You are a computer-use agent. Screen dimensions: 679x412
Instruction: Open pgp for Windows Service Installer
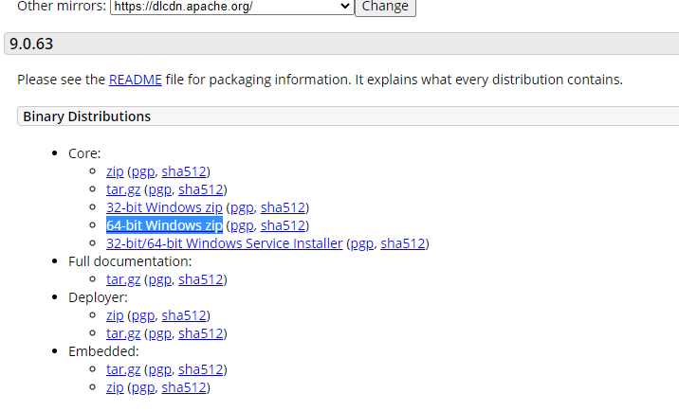click(x=362, y=243)
